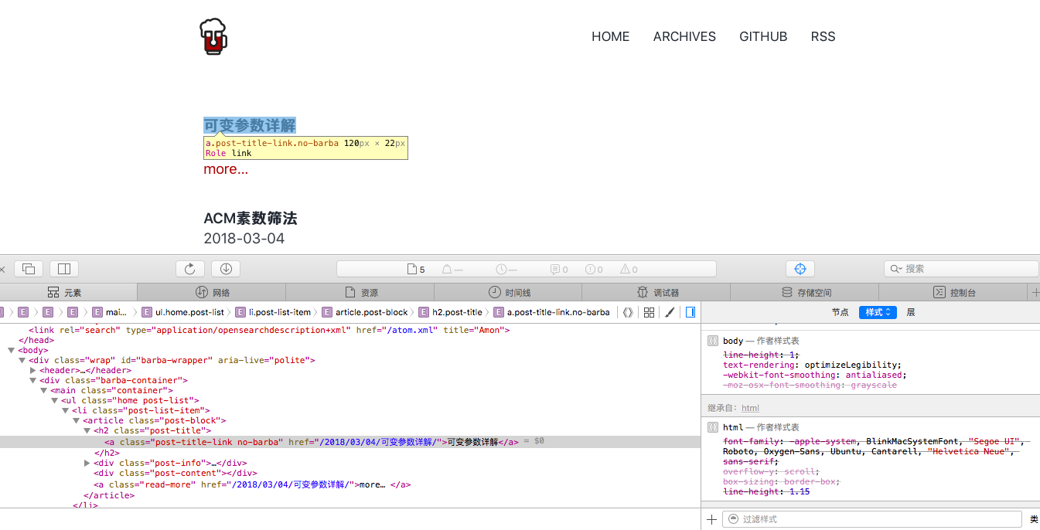Open the 时间线 tab
Image resolution: width=1040 pixels, height=530 pixels.
click(508, 292)
